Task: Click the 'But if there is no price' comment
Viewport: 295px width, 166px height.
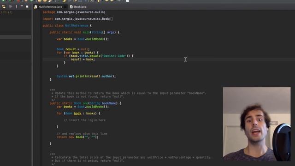Action: (88, 161)
